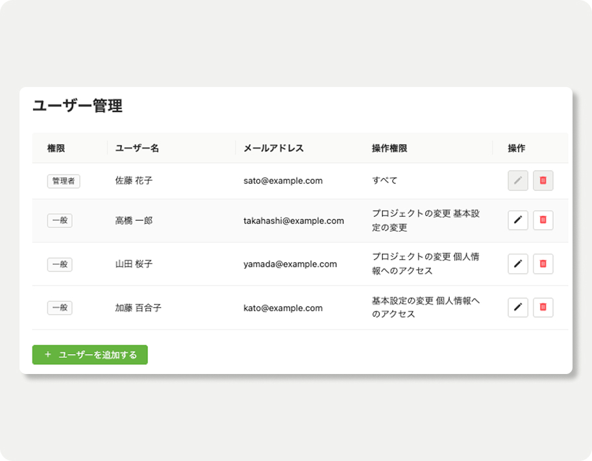This screenshot has width=592, height=461.
Task: Select email sato@example.com
Action: click(x=283, y=181)
